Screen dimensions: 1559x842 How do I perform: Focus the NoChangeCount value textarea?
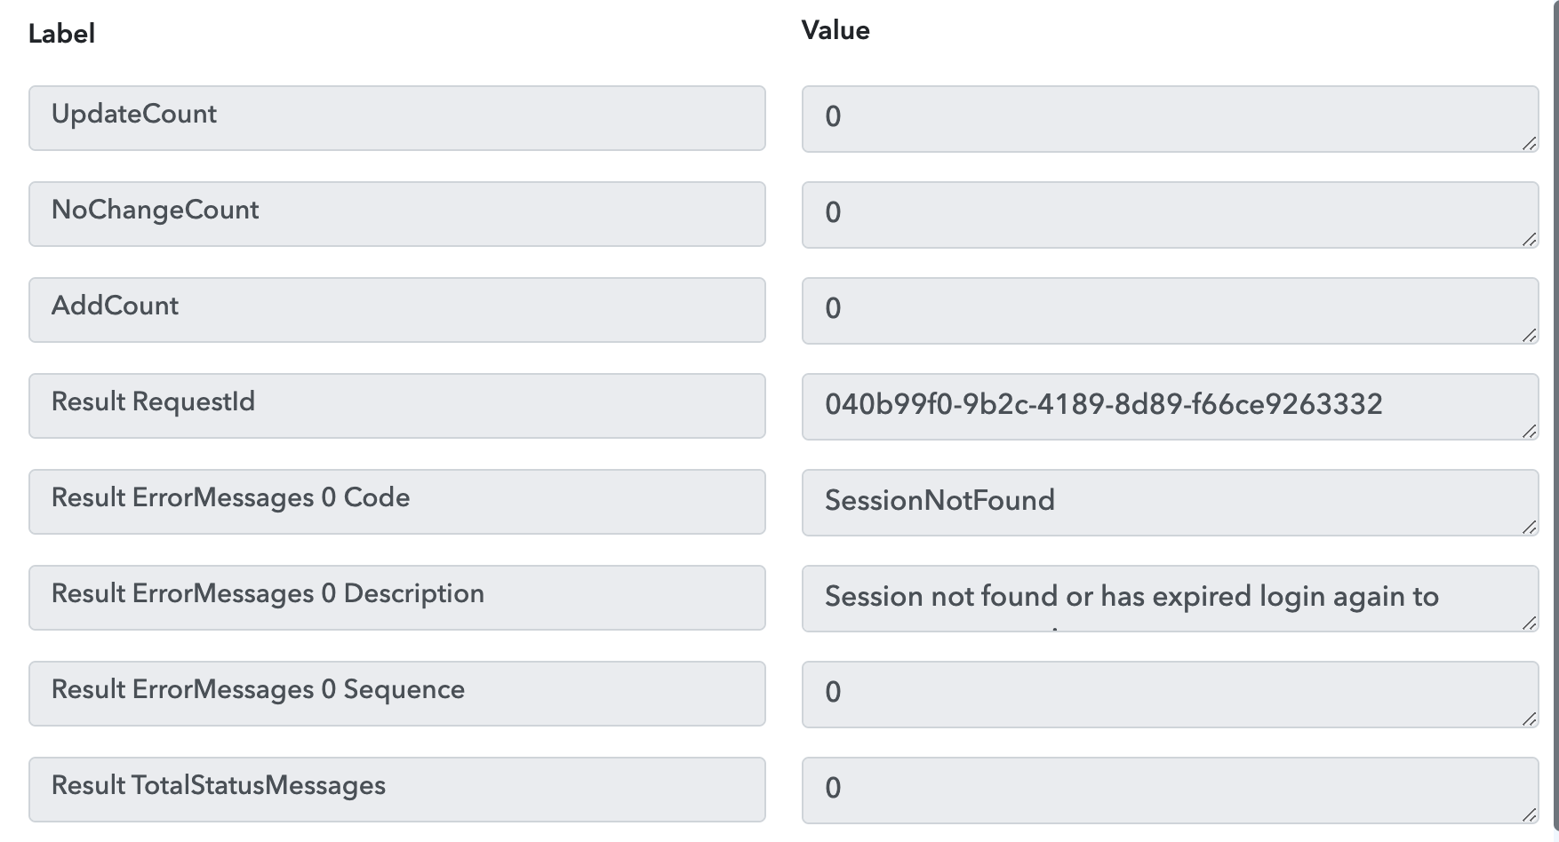click(x=1170, y=215)
